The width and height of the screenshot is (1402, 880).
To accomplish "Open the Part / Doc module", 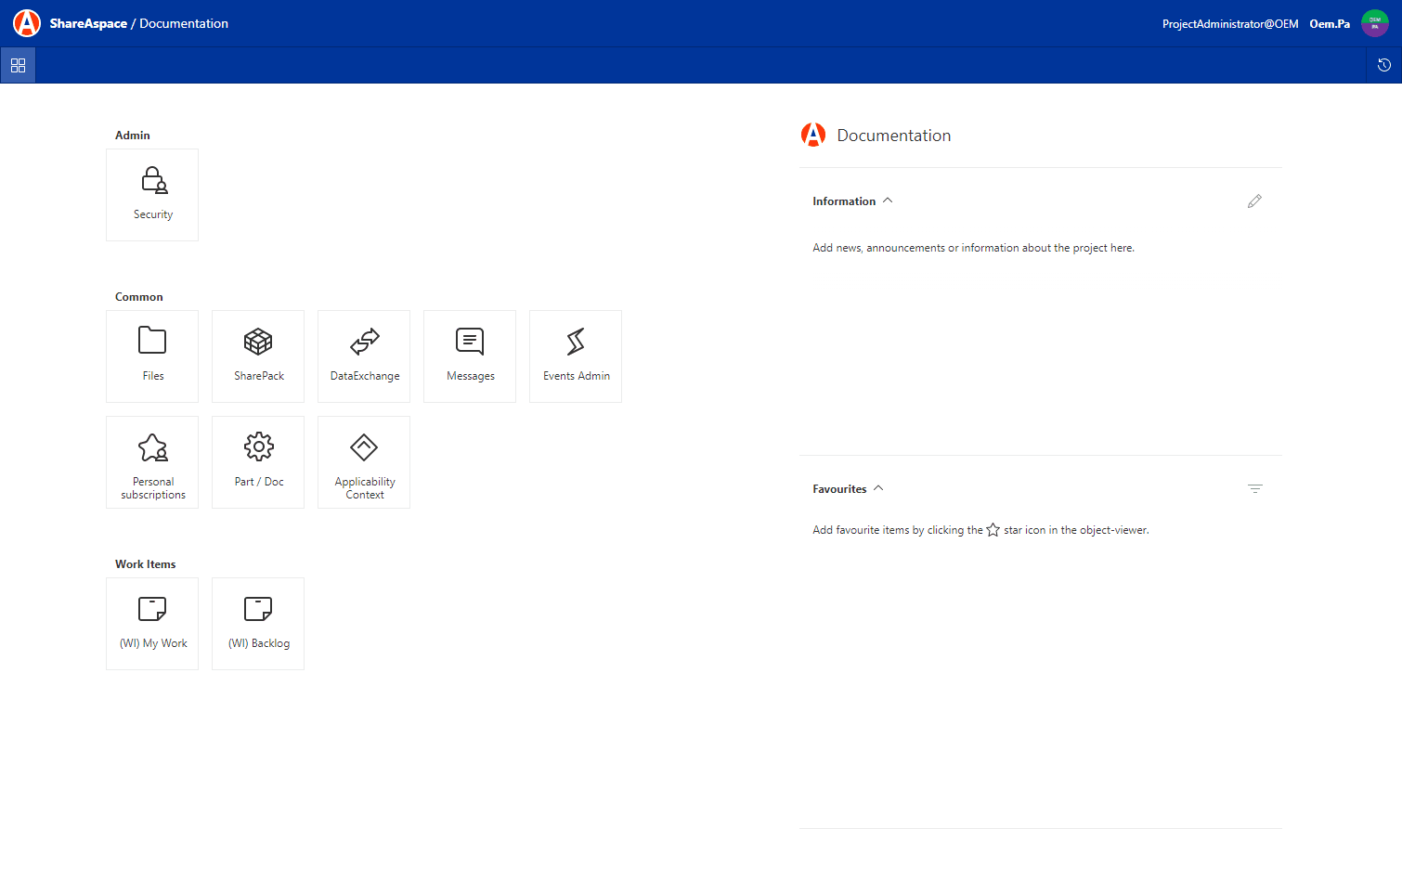I will pos(258,462).
